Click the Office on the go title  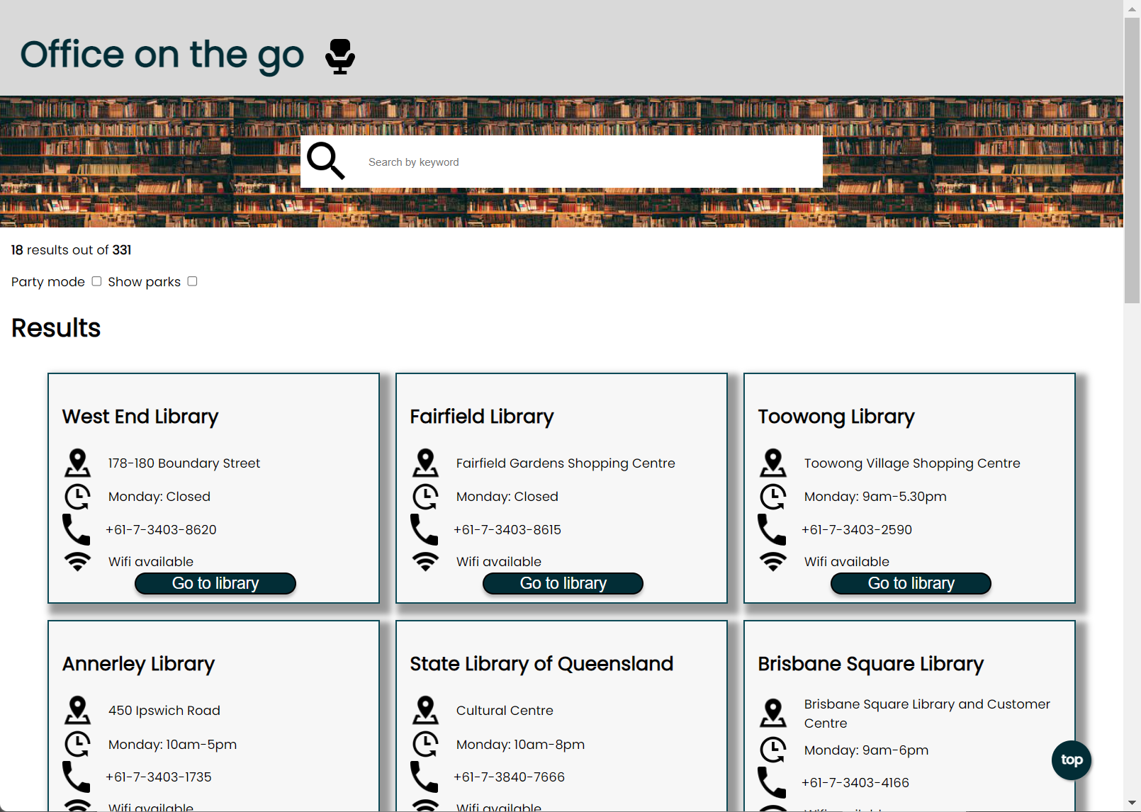(x=162, y=55)
